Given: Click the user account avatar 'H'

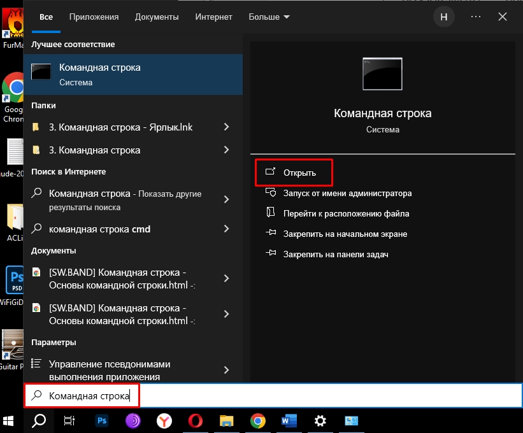Looking at the screenshot, I should click(x=444, y=17).
